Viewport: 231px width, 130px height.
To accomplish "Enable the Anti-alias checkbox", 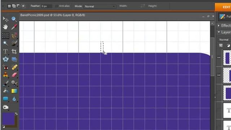I will click(x=56, y=6).
